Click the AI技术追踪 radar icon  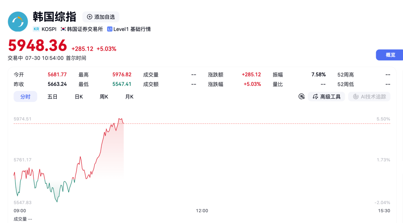coord(356,96)
